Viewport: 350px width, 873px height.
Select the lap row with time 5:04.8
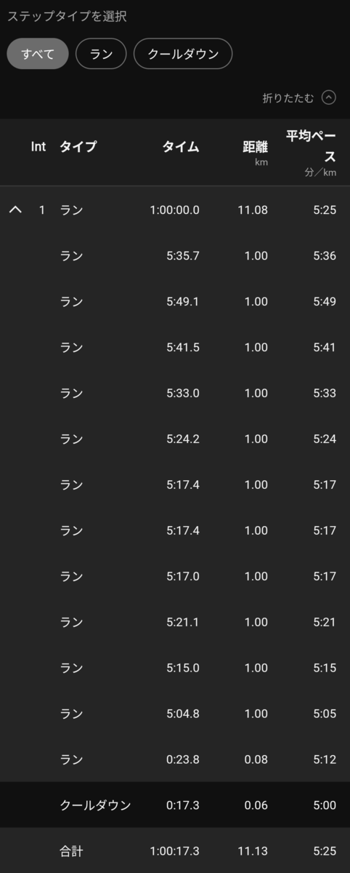(x=175, y=714)
